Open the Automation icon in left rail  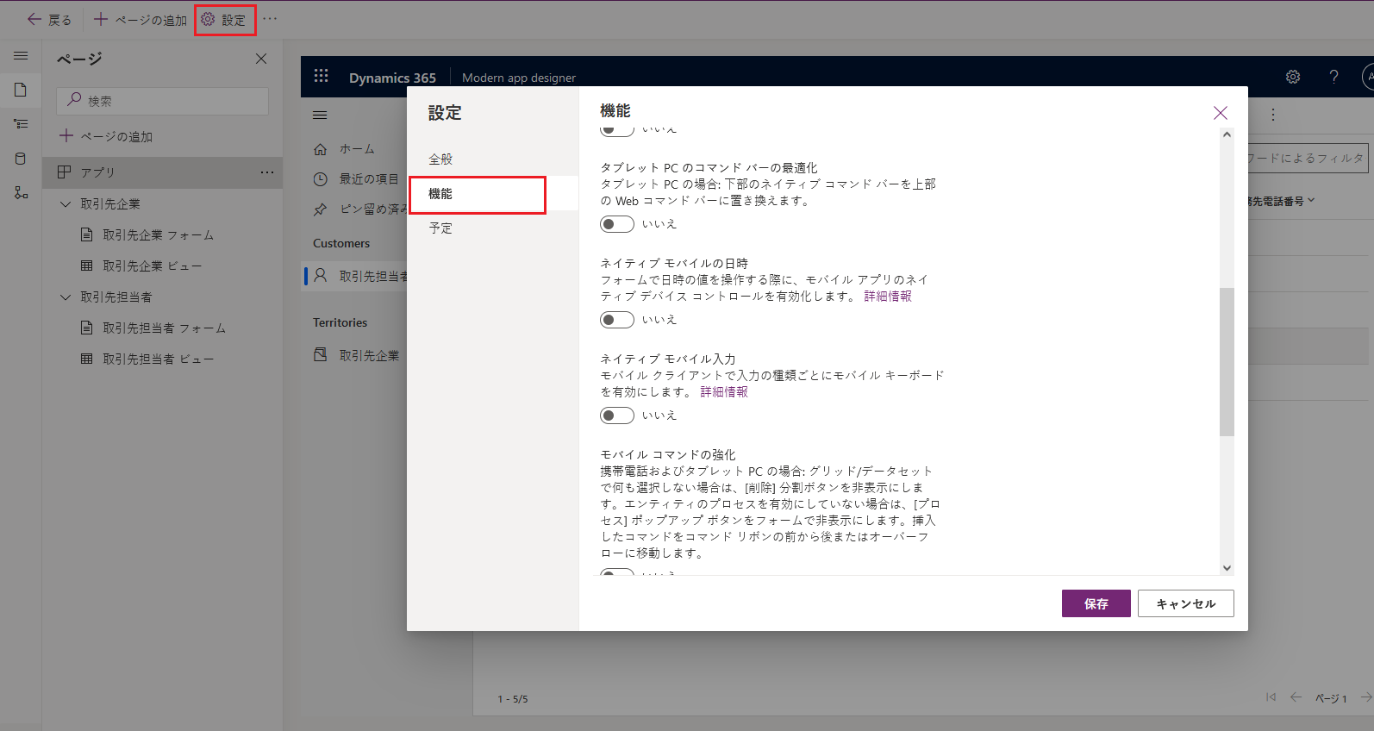(21, 193)
